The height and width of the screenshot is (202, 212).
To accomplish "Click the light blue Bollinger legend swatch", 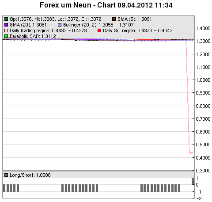I will coord(60,25).
